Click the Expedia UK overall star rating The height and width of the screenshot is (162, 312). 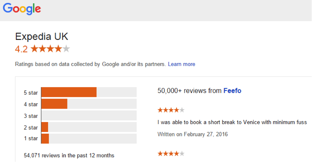click(50, 49)
